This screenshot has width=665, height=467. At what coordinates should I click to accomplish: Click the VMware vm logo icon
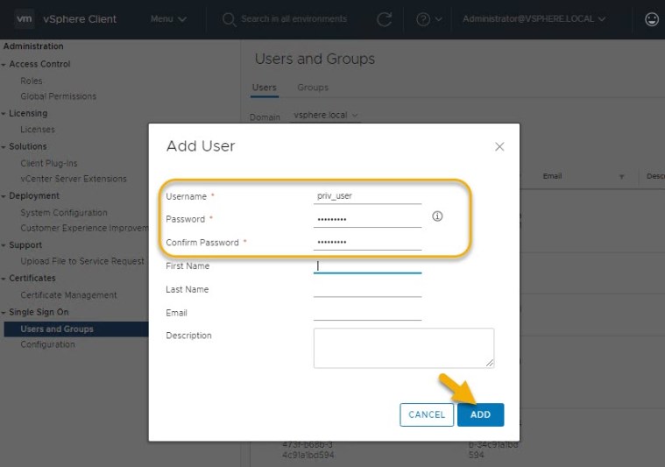[x=25, y=18]
